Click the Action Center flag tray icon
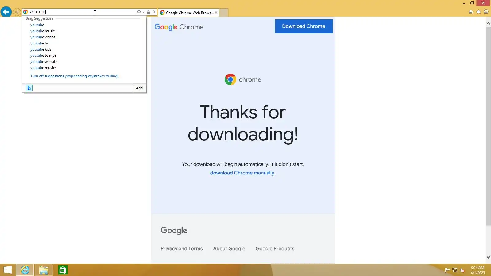The width and height of the screenshot is (491, 276). [x=447, y=270]
